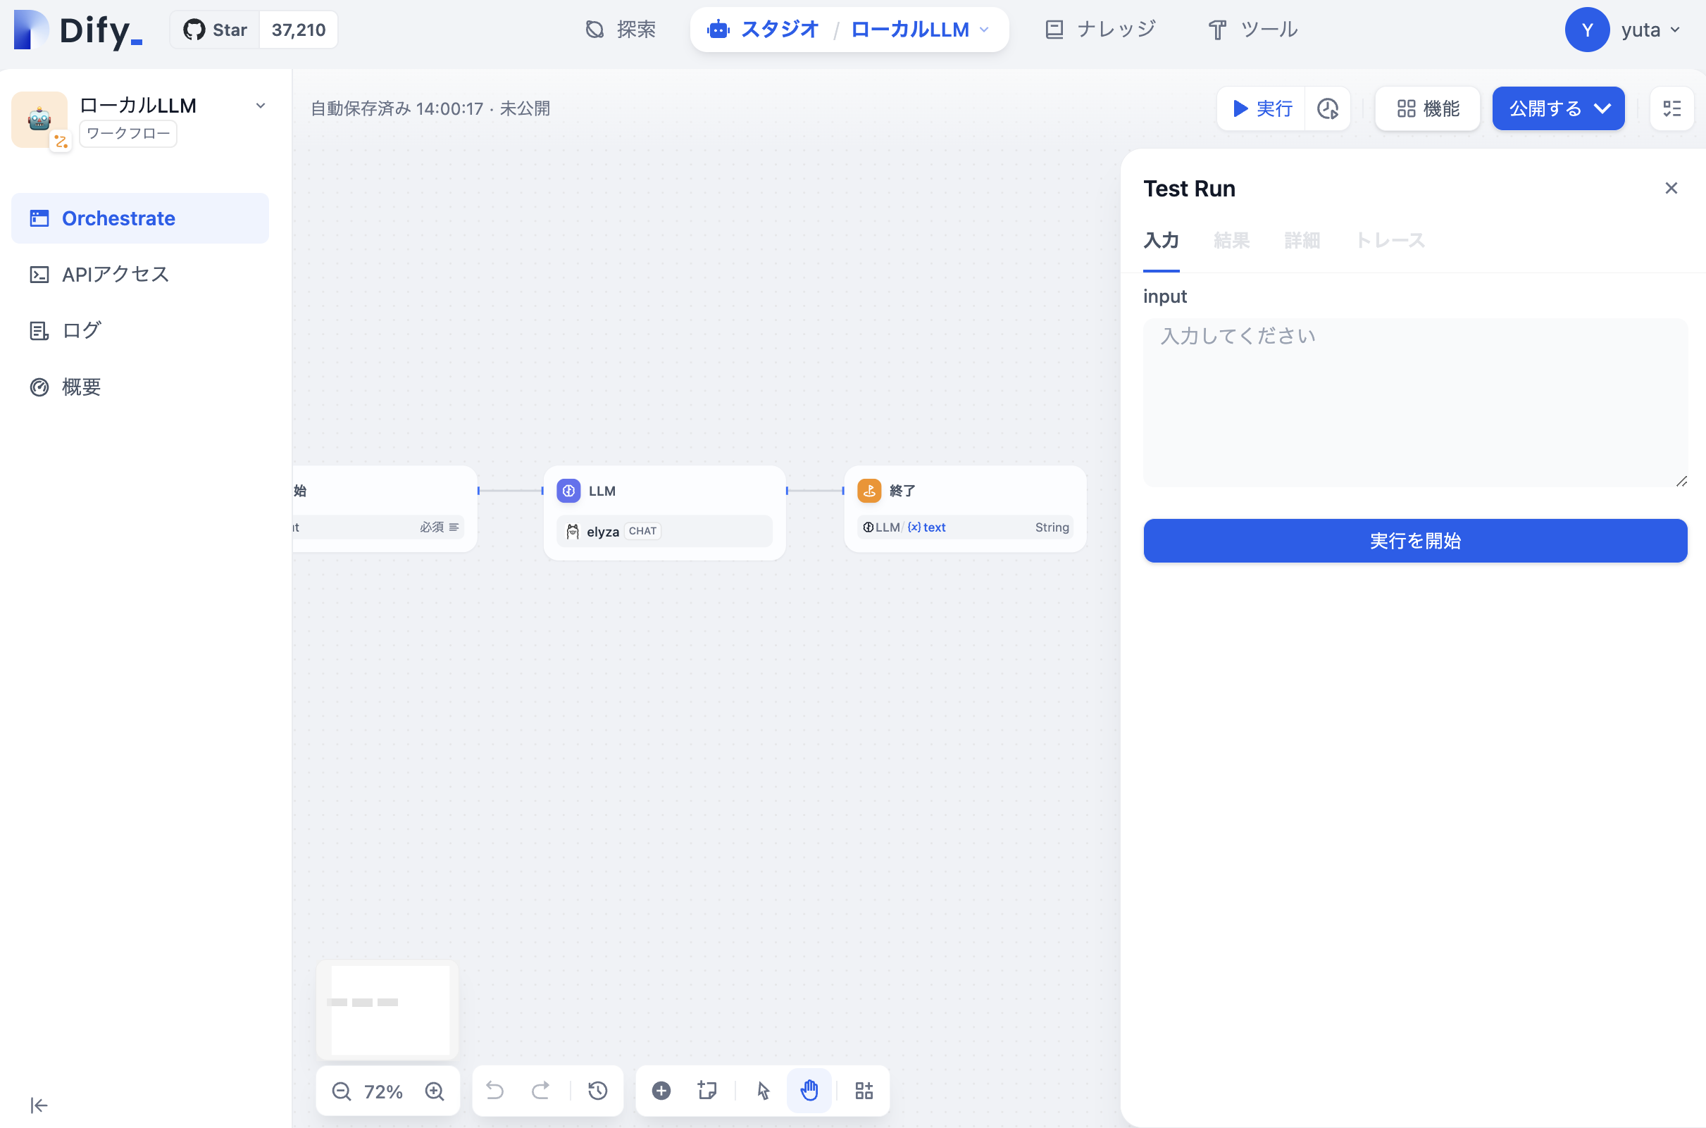Click the zoom out magnifier icon
The height and width of the screenshot is (1128, 1706).
pyautogui.click(x=341, y=1091)
